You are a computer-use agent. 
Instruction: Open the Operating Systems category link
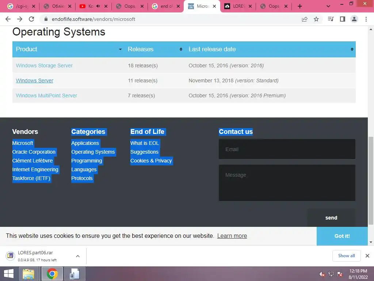(x=93, y=152)
